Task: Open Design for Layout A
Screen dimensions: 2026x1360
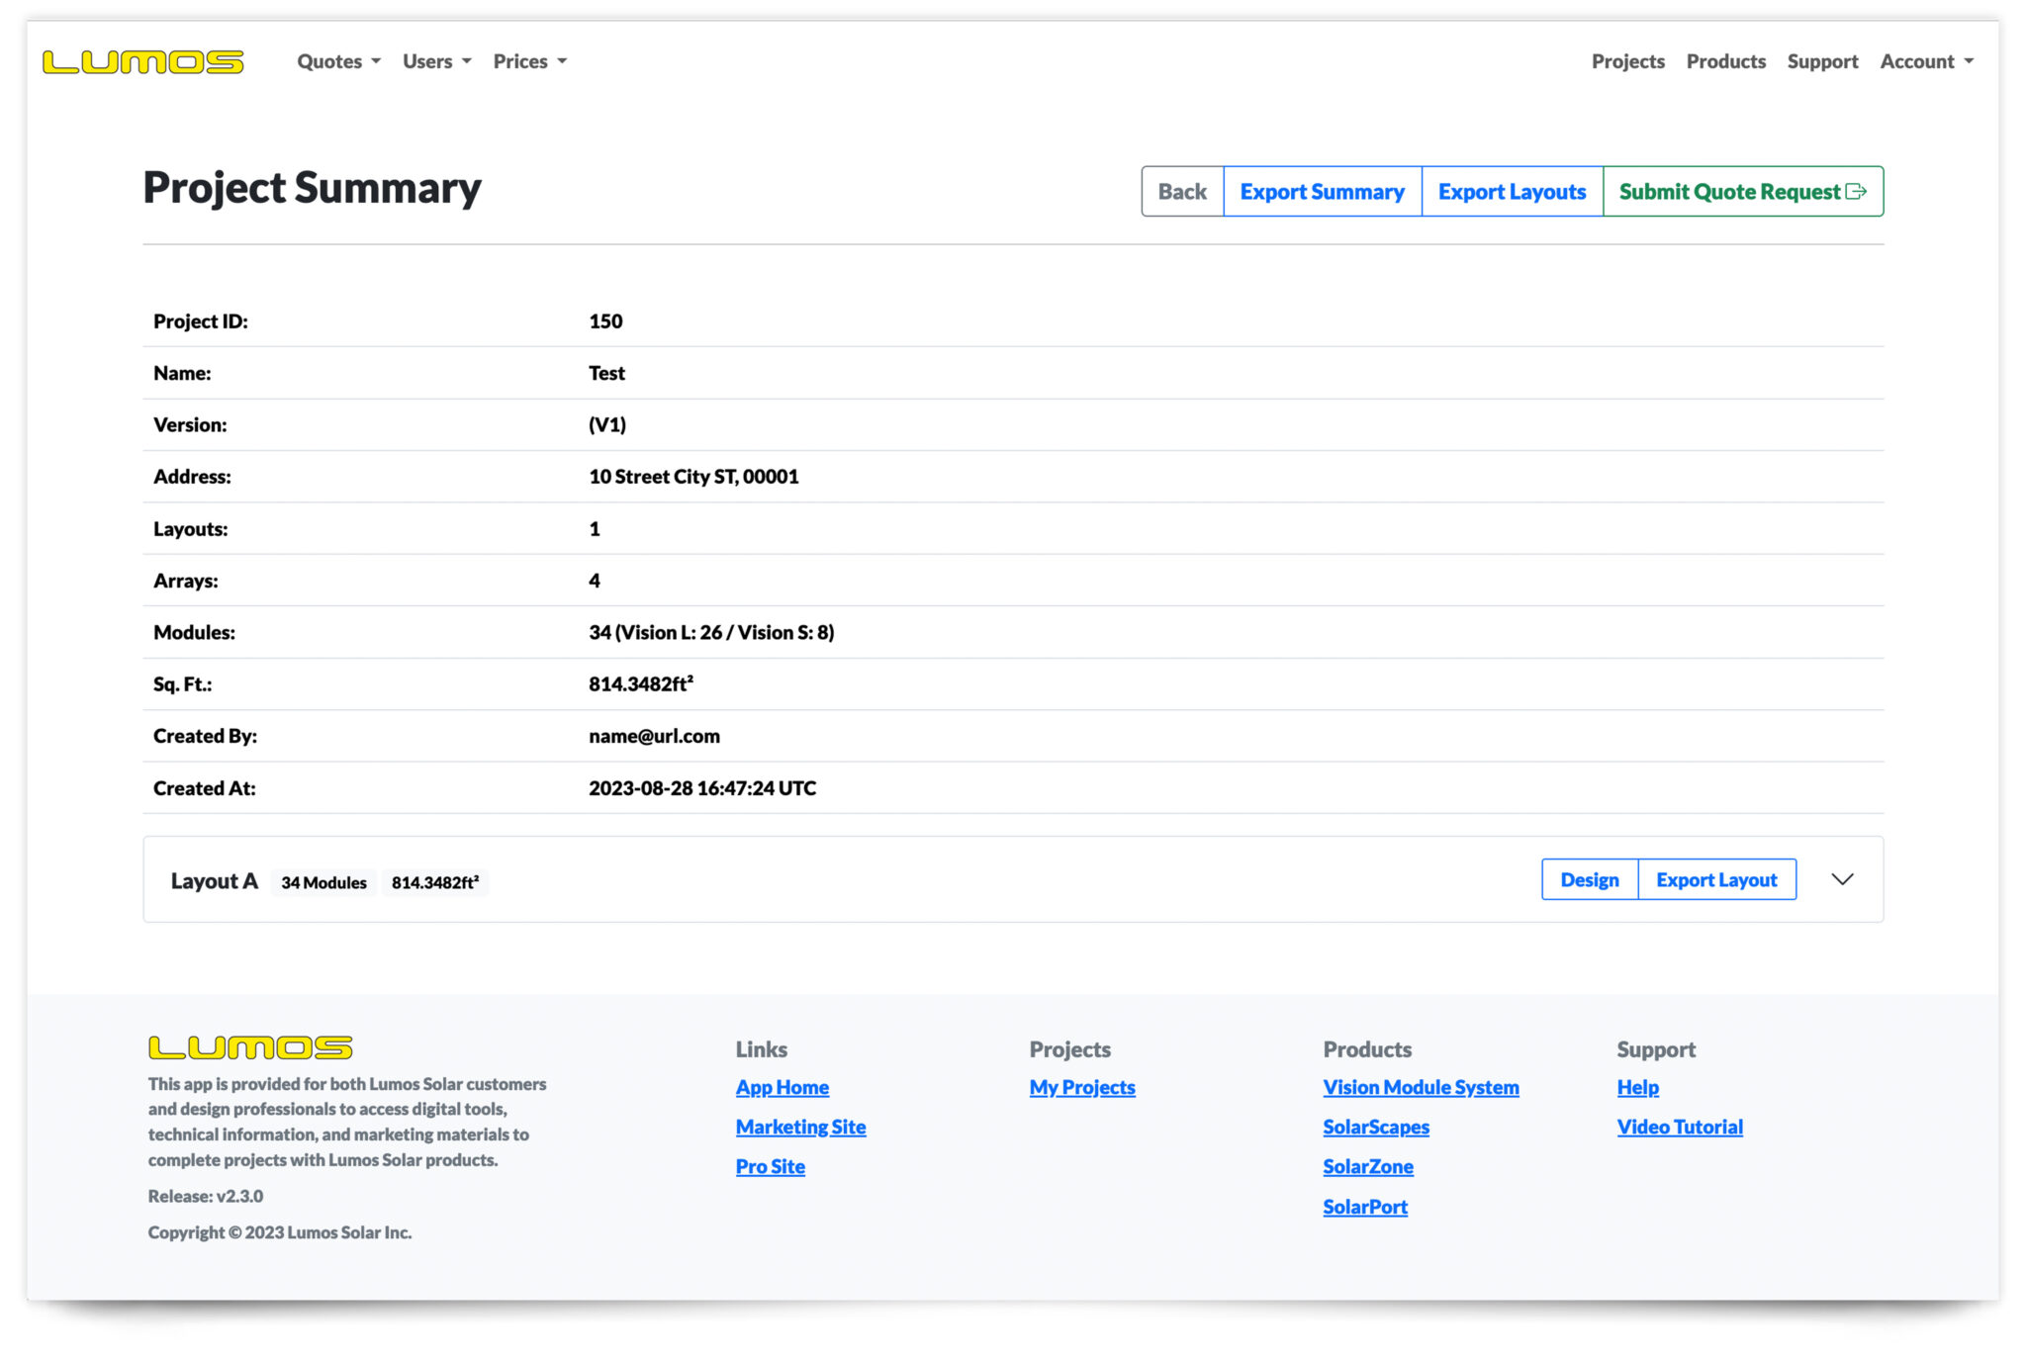Action: tap(1590, 879)
